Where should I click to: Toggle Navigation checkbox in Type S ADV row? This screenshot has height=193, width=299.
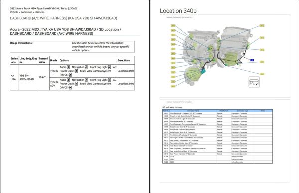[86, 80]
